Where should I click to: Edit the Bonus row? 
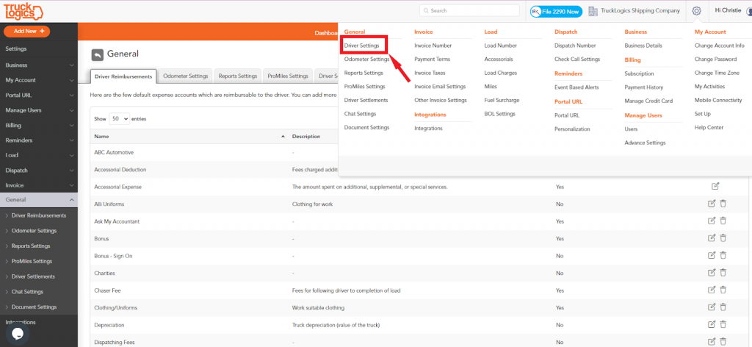pyautogui.click(x=712, y=238)
